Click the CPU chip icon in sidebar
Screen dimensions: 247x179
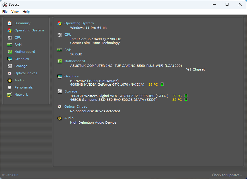point(10,38)
